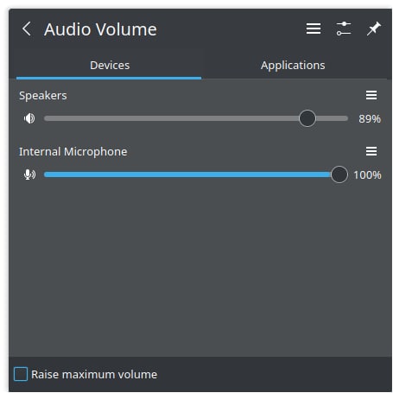Go back with the left arrow icon

point(27,29)
